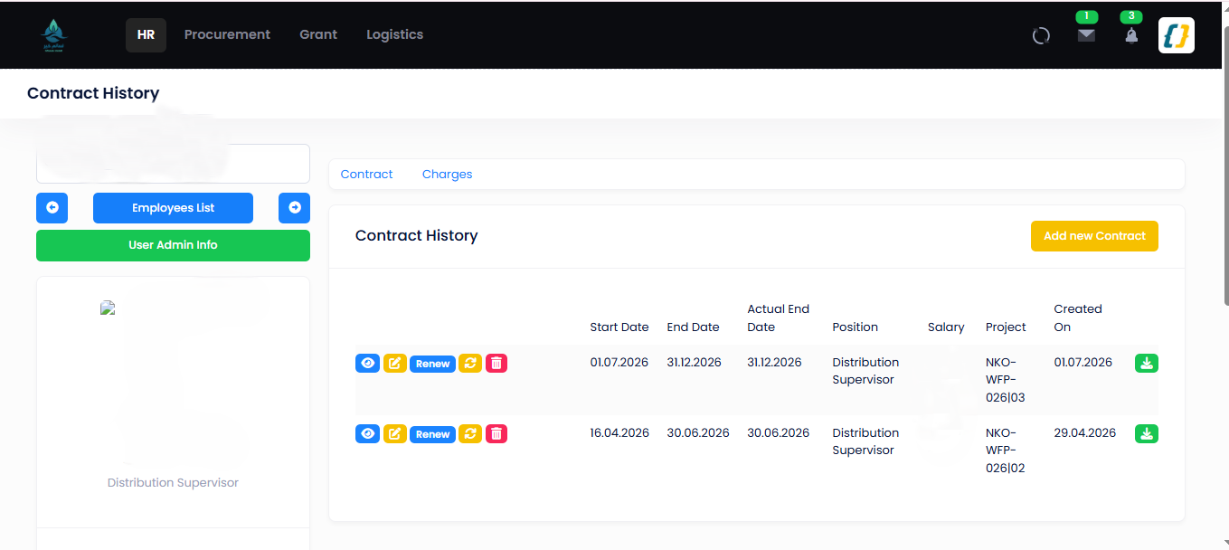Open the HR module in navbar
Image resolution: width=1229 pixels, height=550 pixels.
tap(146, 35)
